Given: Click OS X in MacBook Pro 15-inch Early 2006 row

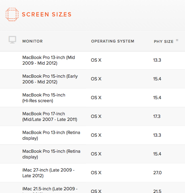Looking at the screenshot, I should pyautogui.click(x=96, y=79).
